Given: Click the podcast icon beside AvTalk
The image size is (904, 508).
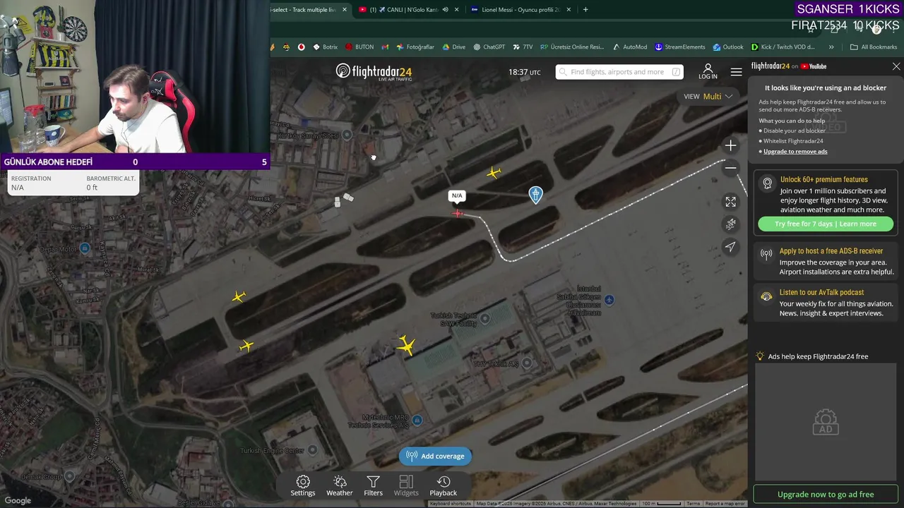Looking at the screenshot, I should [x=766, y=296].
